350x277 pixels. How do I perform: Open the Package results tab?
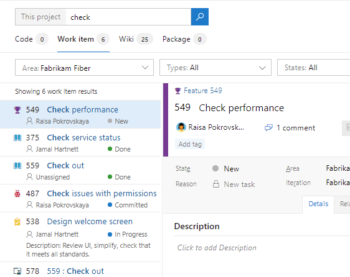(184, 39)
